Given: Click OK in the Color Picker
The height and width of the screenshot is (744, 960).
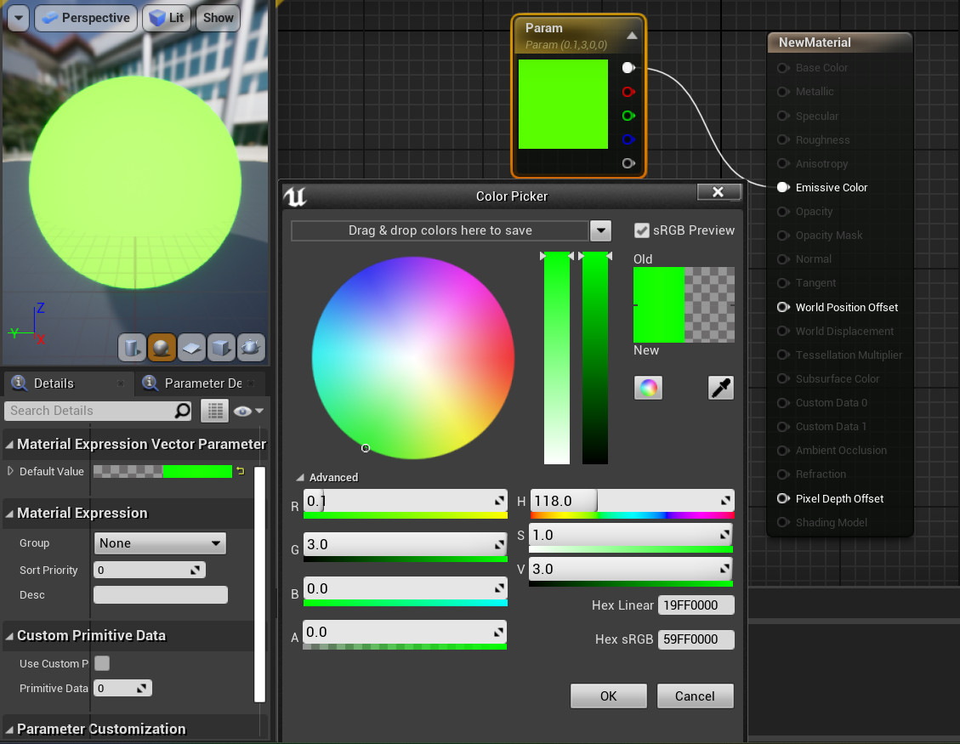Looking at the screenshot, I should coord(608,696).
